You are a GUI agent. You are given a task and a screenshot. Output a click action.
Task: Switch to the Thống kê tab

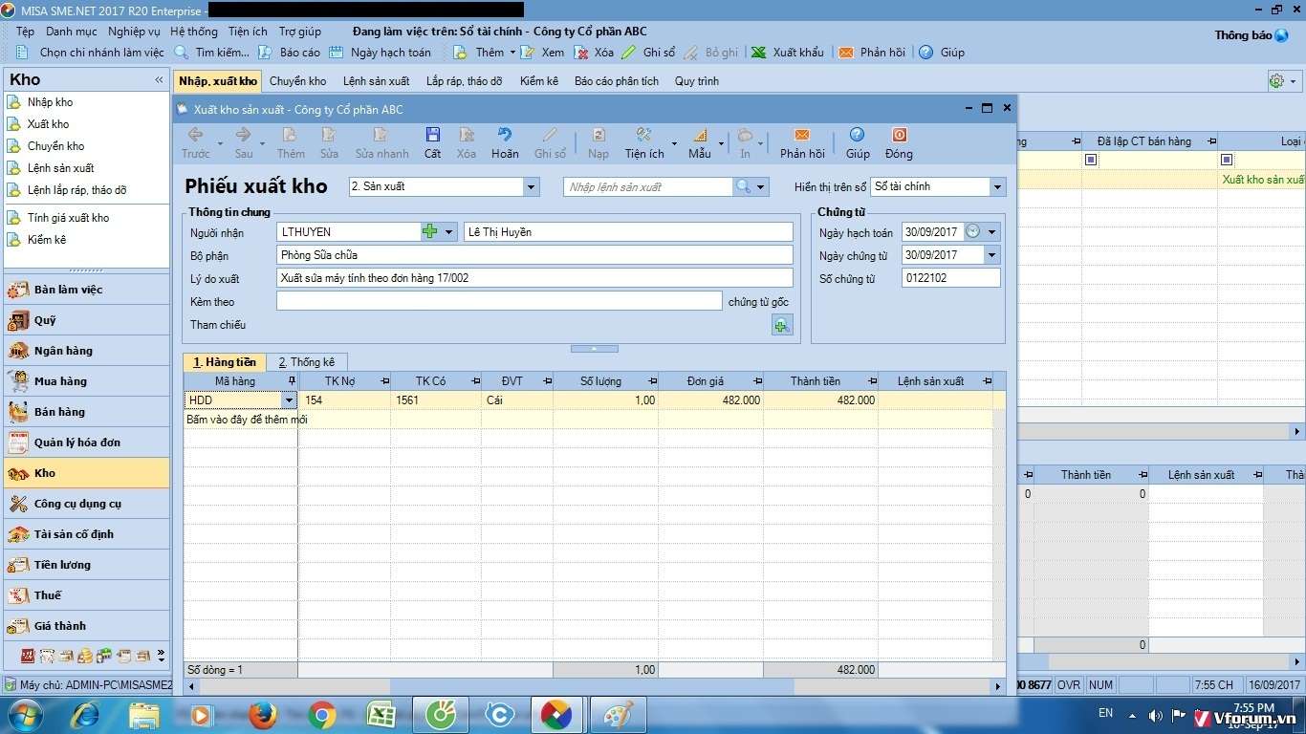pyautogui.click(x=307, y=362)
